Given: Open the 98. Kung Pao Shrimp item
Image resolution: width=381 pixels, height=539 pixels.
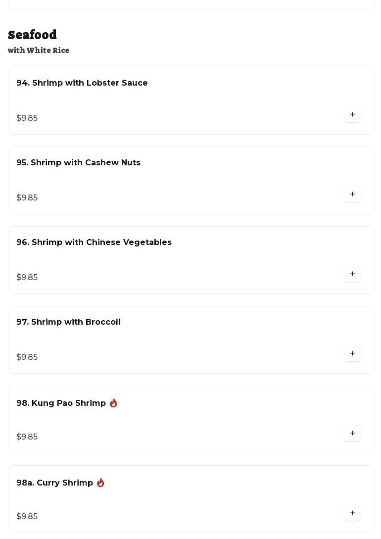Looking at the screenshot, I should tap(190, 420).
